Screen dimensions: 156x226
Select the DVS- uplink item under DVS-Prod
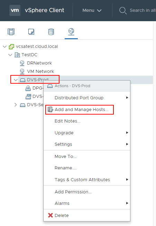pos(38,97)
